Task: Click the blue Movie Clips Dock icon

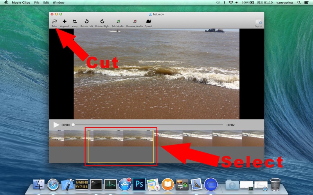Action: tap(211, 184)
